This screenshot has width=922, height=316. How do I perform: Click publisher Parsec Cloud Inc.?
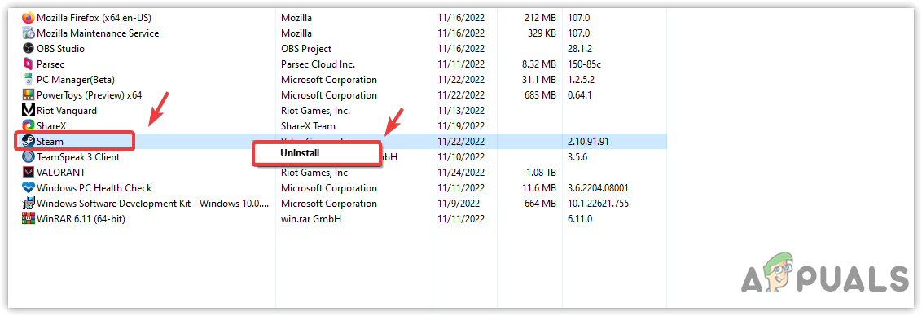[318, 64]
